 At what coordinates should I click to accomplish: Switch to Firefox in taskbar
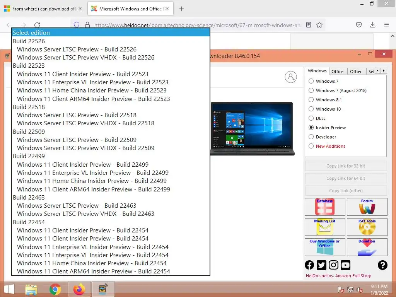[79, 289]
